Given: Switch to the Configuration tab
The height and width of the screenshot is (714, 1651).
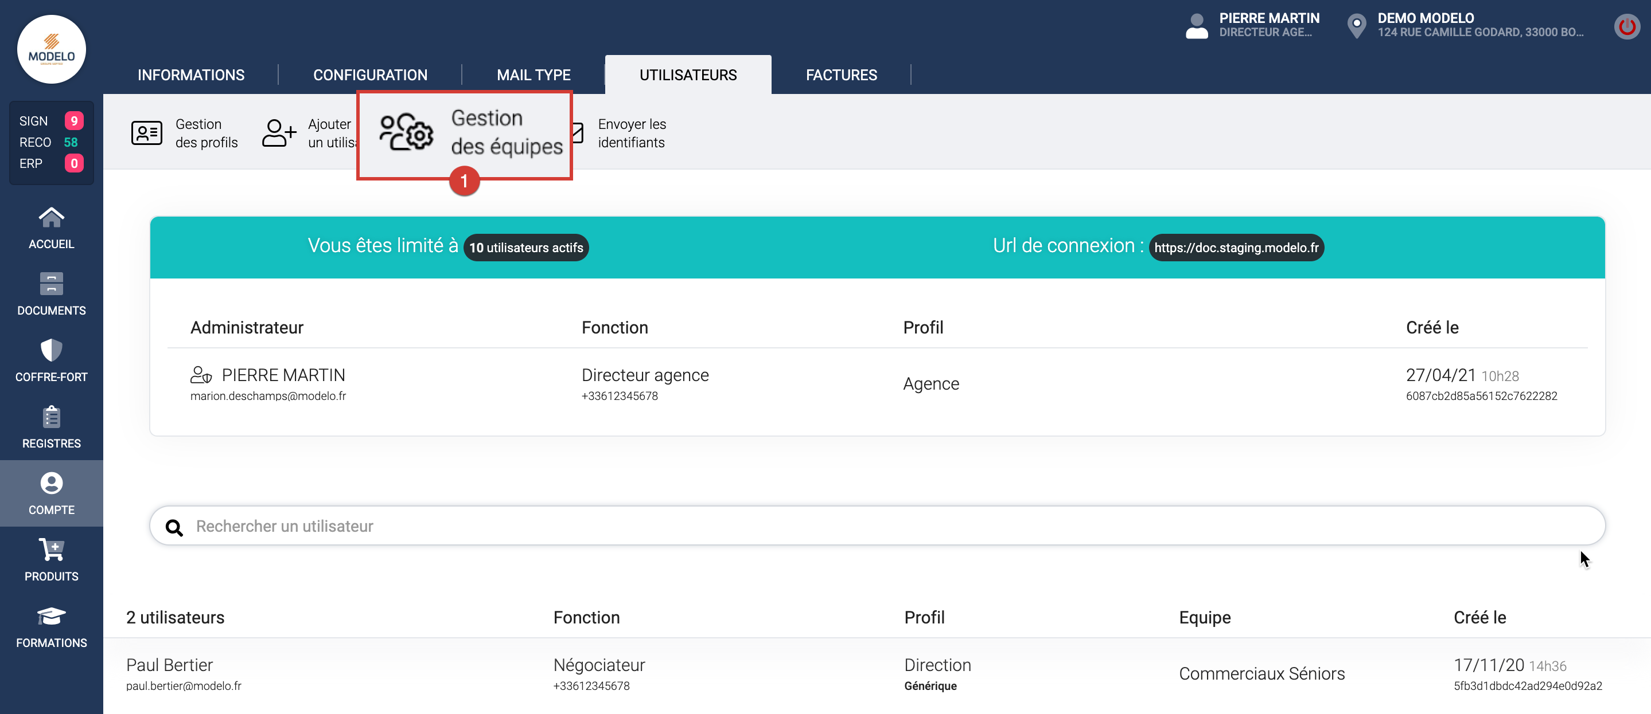Looking at the screenshot, I should pos(370,75).
